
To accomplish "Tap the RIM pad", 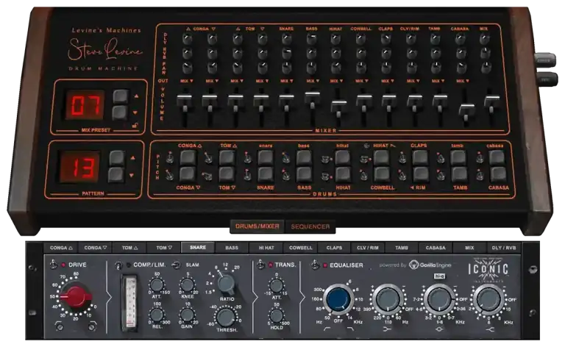I will (x=421, y=174).
